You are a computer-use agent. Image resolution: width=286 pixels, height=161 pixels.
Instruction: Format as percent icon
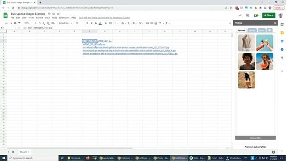(x=40, y=23)
